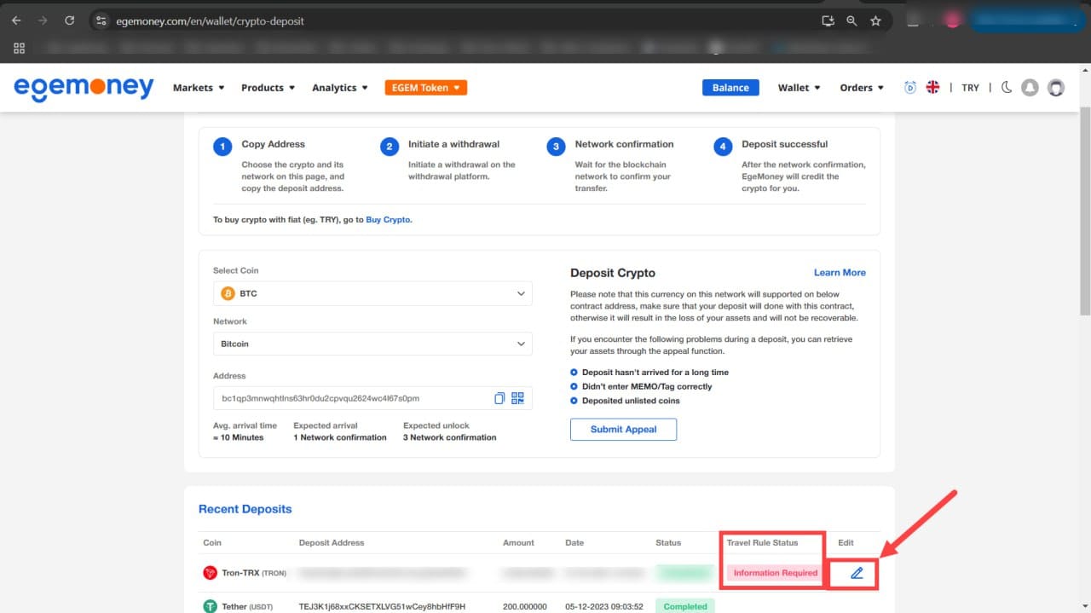Click the browser zoom magnifier icon
This screenshot has height=613, width=1091.
point(851,20)
